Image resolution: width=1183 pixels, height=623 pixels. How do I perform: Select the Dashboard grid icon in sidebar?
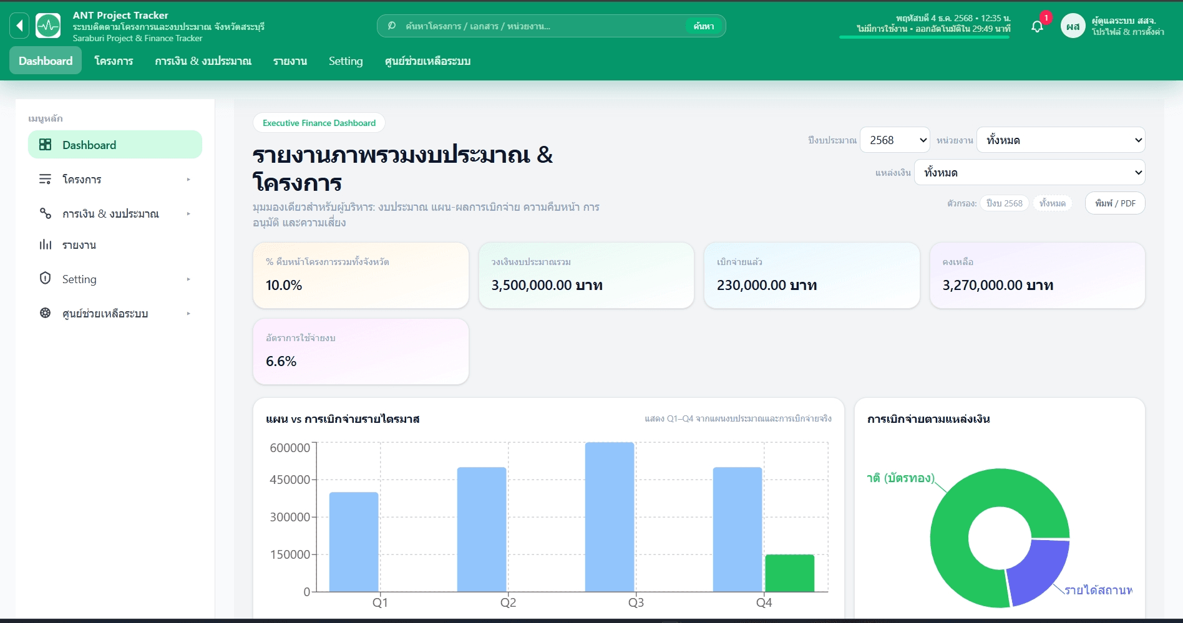coord(45,144)
